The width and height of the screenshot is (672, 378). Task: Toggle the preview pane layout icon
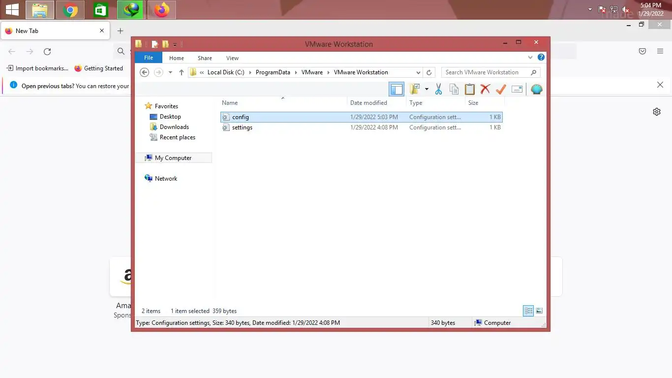pyautogui.click(x=397, y=89)
